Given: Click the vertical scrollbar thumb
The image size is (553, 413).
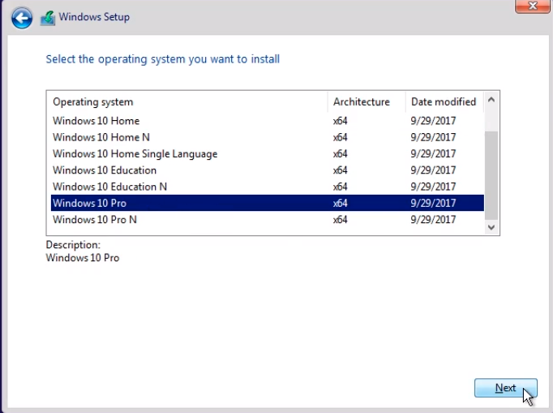Looking at the screenshot, I should point(491,175).
